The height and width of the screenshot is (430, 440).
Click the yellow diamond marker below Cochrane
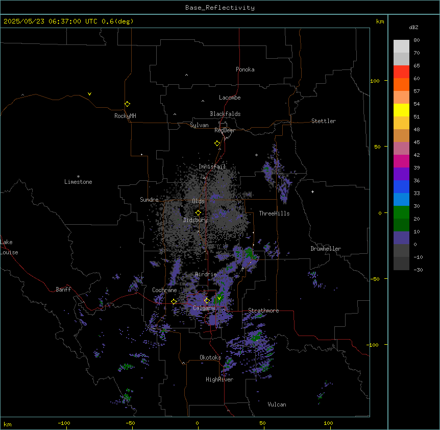tap(174, 302)
